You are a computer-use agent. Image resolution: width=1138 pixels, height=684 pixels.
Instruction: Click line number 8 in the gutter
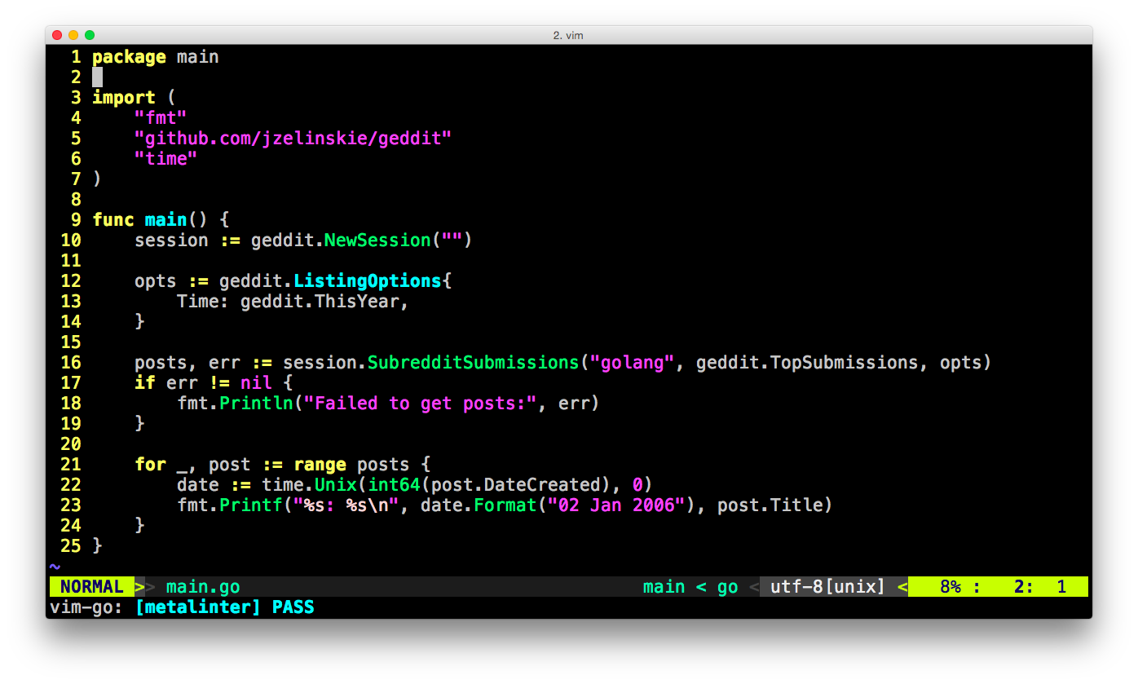point(76,200)
